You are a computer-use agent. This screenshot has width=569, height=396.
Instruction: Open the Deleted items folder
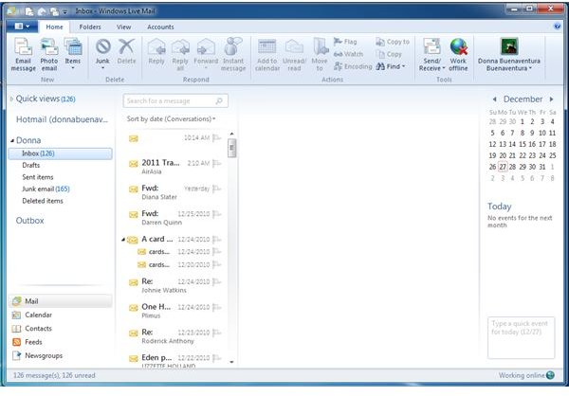[x=43, y=201]
